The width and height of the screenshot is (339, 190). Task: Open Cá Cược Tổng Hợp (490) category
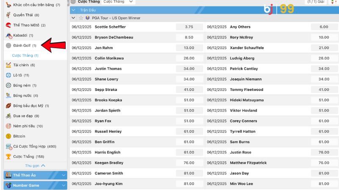click(x=35, y=147)
